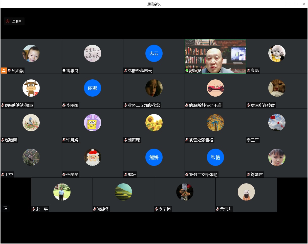Click the muted mic icon beside 郑建华
The height and width of the screenshot is (244, 308).
click(95, 209)
